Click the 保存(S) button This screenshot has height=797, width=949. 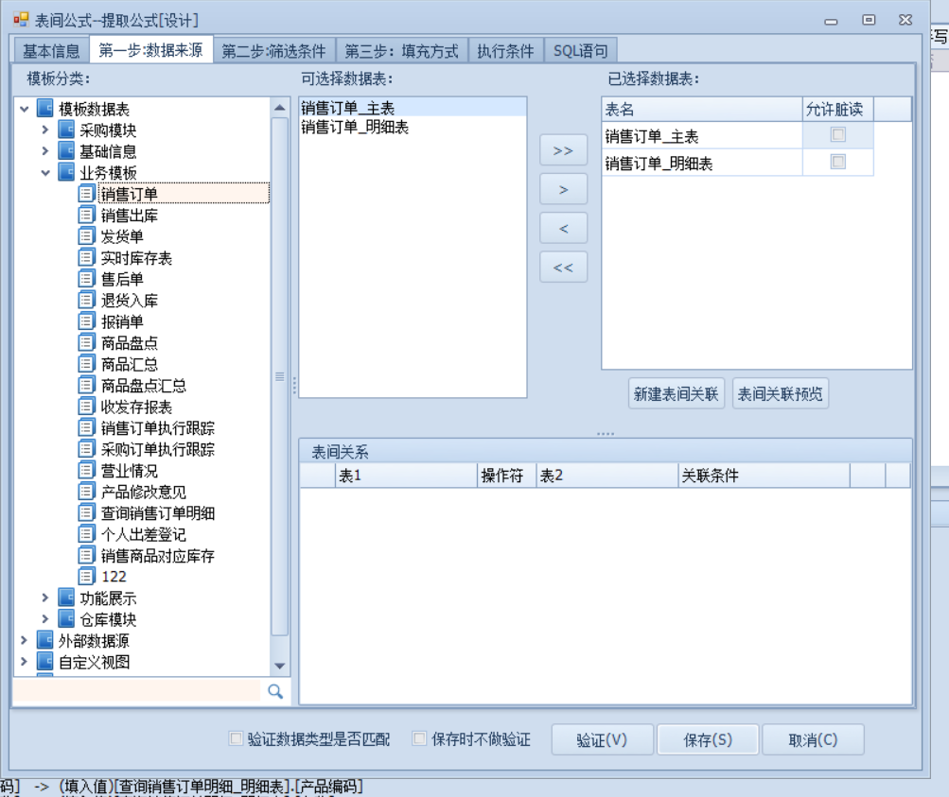[708, 740]
